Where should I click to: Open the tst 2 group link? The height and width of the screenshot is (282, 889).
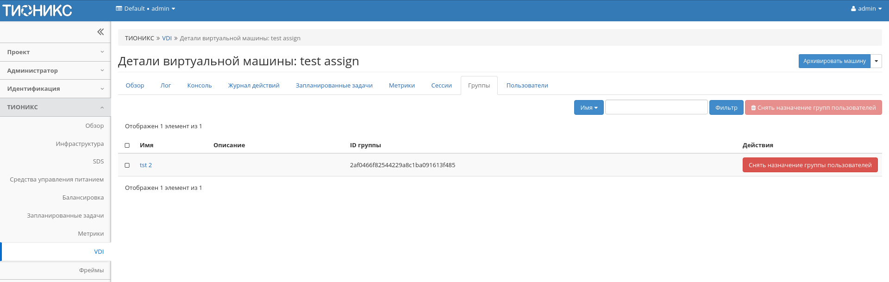[x=146, y=165]
